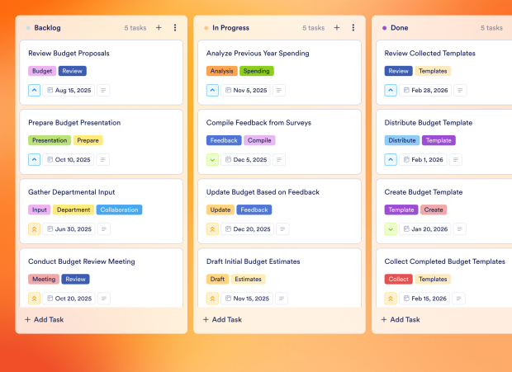Viewport: 512px width, 372px height.
Task: Click Add Task under Backlog column
Action: click(45, 319)
